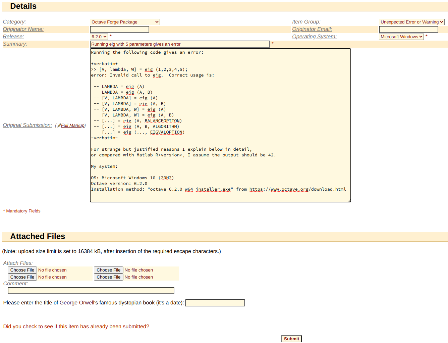Click the Originator Email input field
The width and height of the screenshot is (448, 343).
[408, 29]
